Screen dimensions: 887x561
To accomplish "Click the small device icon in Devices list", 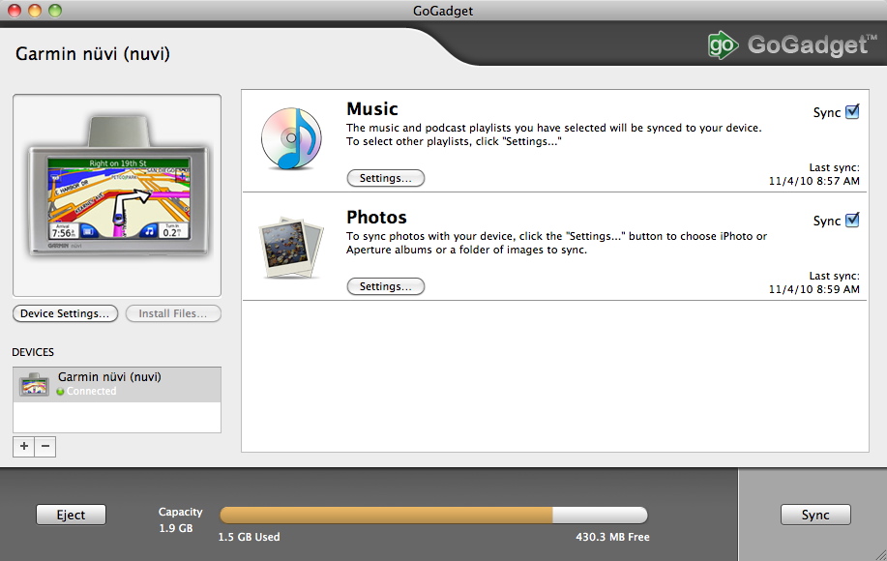I will point(34,385).
